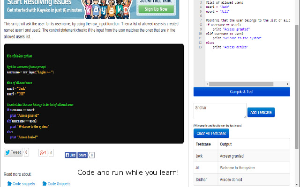Open the Code snippets link
300x187 pixels.
click(24, 184)
